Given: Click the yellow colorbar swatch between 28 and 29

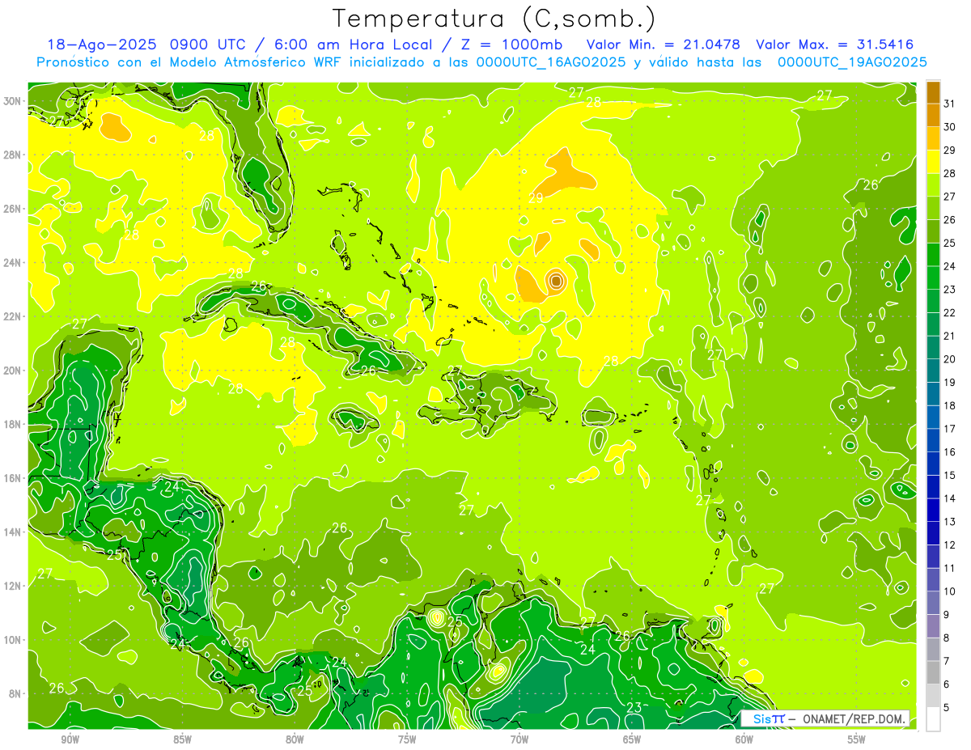Looking at the screenshot, I should [x=933, y=162].
